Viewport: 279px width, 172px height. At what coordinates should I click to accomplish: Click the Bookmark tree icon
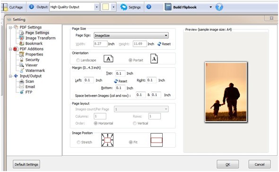22,43
